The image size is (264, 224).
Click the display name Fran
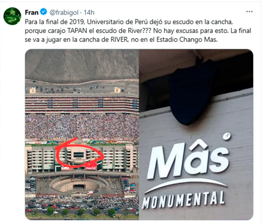32,12
